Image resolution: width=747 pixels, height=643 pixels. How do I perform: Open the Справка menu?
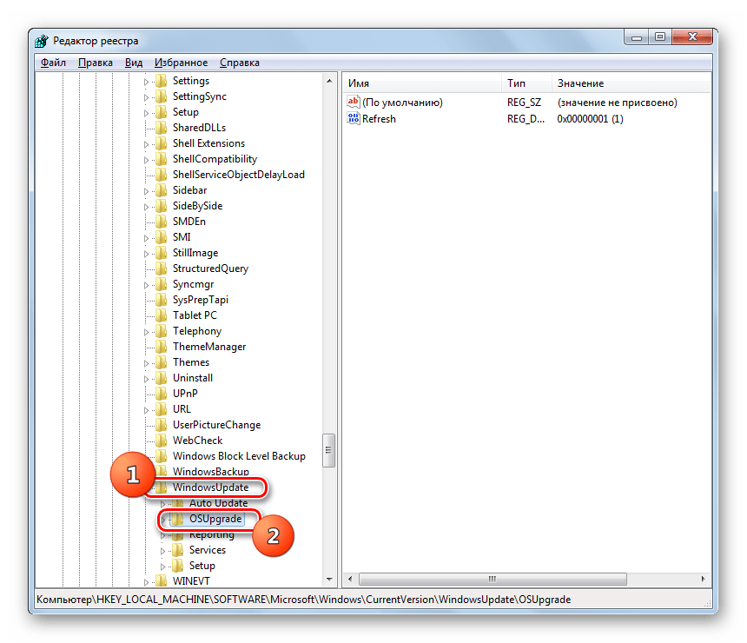[240, 63]
